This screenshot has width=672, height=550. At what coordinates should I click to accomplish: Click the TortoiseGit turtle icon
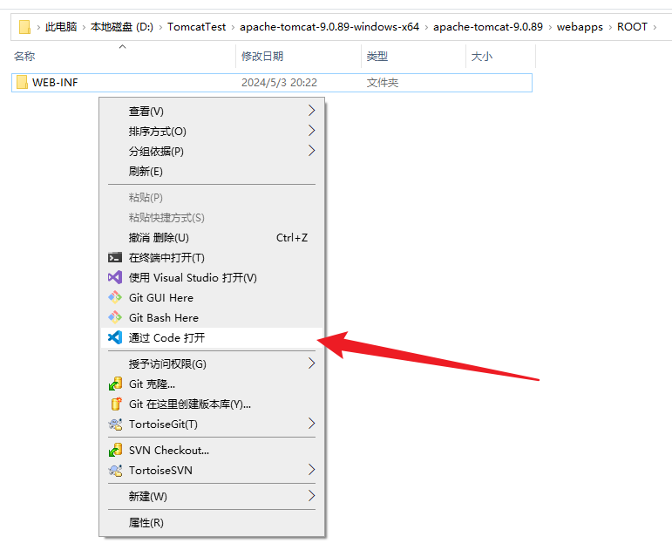pos(115,424)
